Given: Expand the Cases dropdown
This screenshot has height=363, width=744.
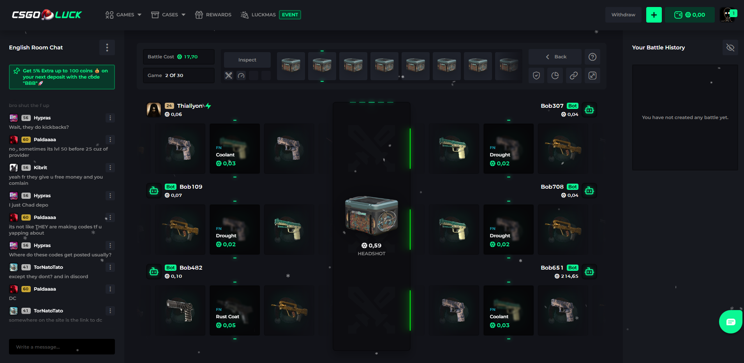Looking at the screenshot, I should (x=168, y=14).
